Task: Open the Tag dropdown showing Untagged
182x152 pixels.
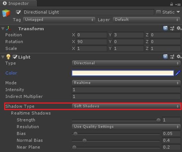Action: pyautogui.click(x=59, y=20)
